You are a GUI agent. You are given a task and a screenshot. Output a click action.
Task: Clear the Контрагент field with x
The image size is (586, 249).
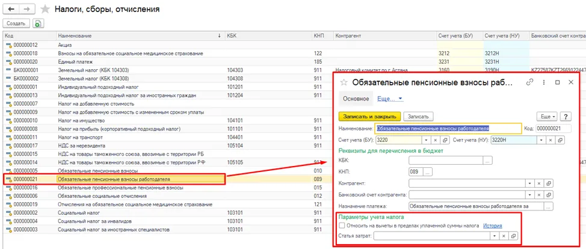[539, 183]
